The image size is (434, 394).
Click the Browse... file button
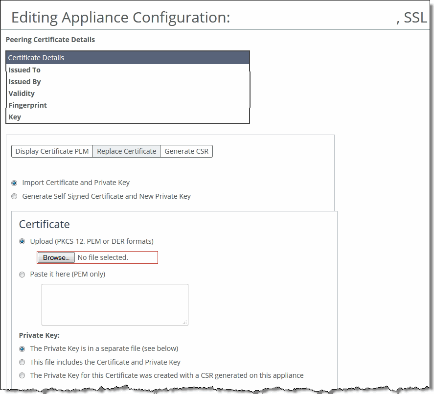click(x=56, y=257)
